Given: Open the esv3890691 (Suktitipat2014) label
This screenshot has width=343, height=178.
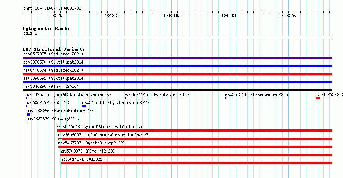Looking at the screenshot, I should tap(54, 78).
